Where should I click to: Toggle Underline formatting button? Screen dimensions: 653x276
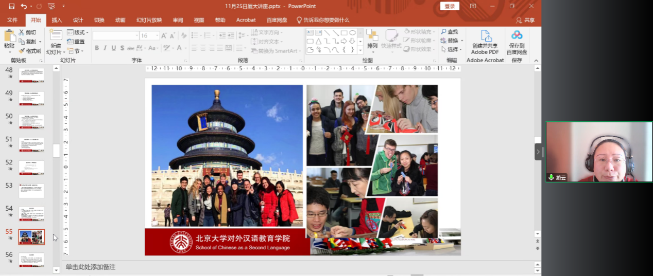click(113, 48)
